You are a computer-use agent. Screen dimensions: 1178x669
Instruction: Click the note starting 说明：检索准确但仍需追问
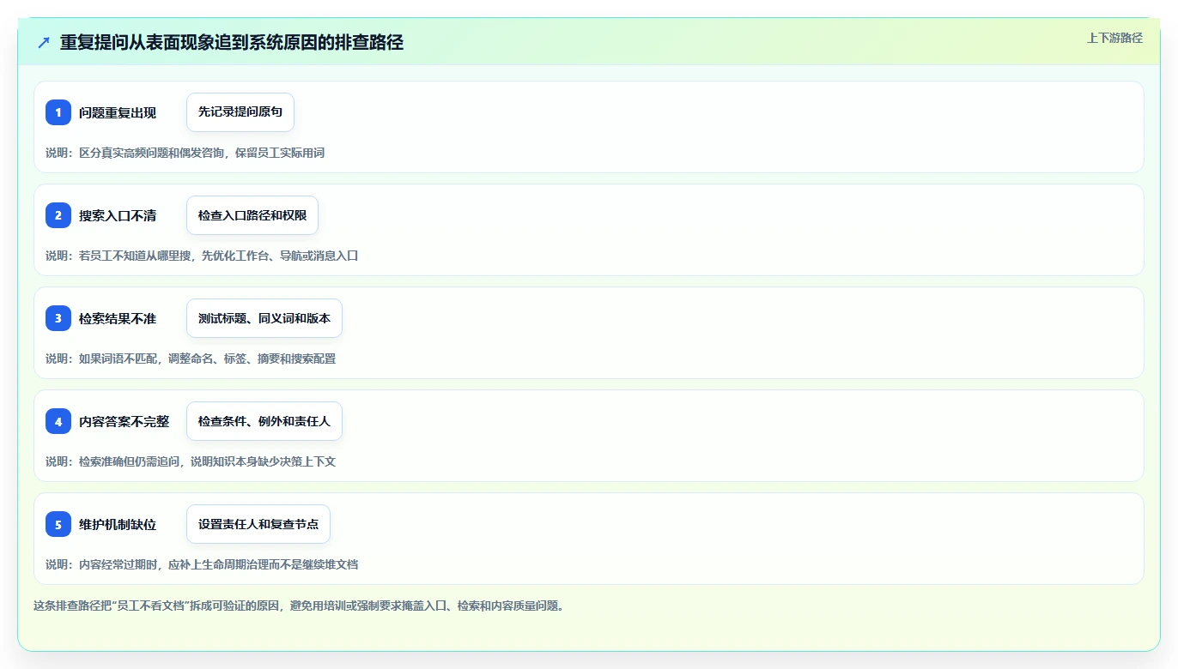[191, 461]
